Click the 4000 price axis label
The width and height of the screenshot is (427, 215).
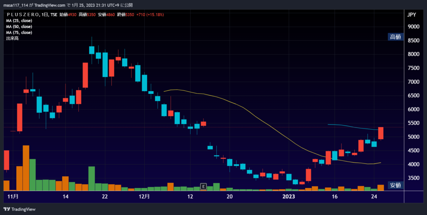coord(414,165)
